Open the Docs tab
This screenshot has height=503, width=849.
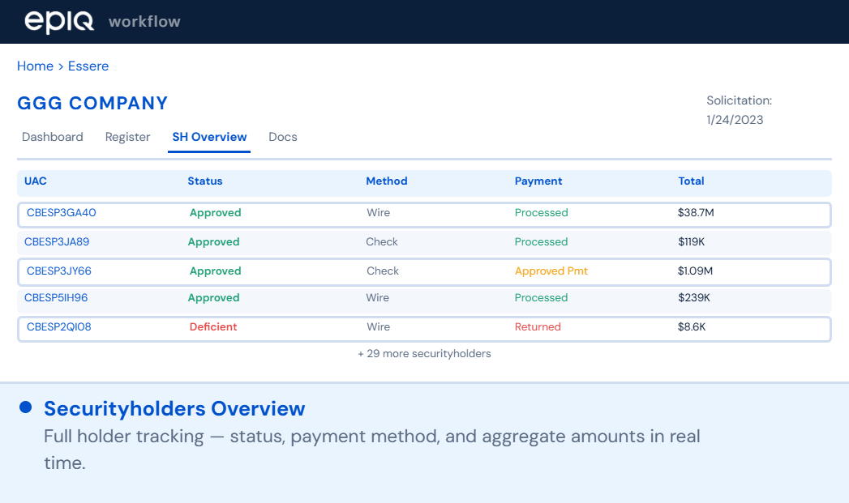[283, 137]
